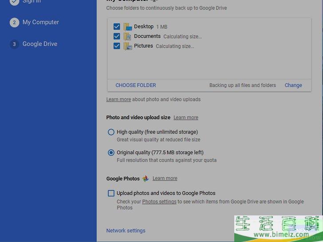Uncheck the Pictures folder checkbox
323x242 pixels.
(x=117, y=46)
